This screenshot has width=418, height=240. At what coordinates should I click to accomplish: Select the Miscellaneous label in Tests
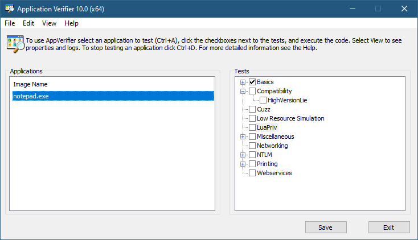(x=276, y=136)
